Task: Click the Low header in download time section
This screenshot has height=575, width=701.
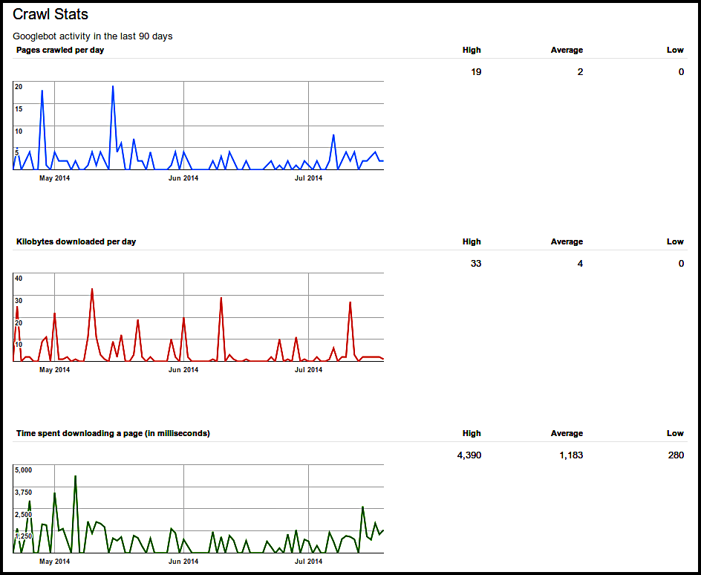Action: pos(676,433)
